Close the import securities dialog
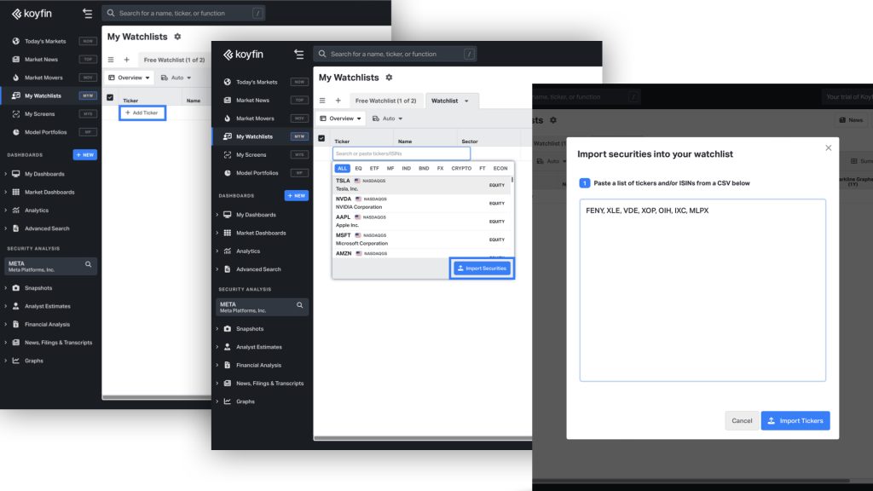 pos(829,148)
